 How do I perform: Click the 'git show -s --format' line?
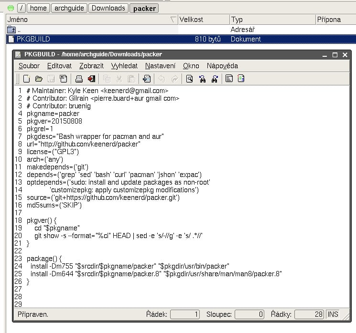coord(119,236)
